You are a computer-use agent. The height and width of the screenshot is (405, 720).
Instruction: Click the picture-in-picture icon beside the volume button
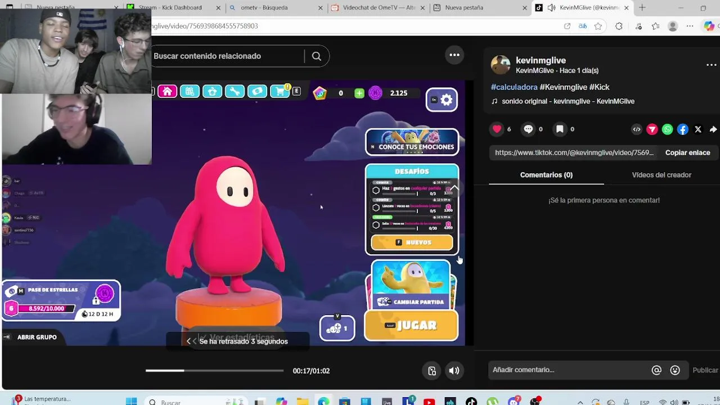coord(432,371)
